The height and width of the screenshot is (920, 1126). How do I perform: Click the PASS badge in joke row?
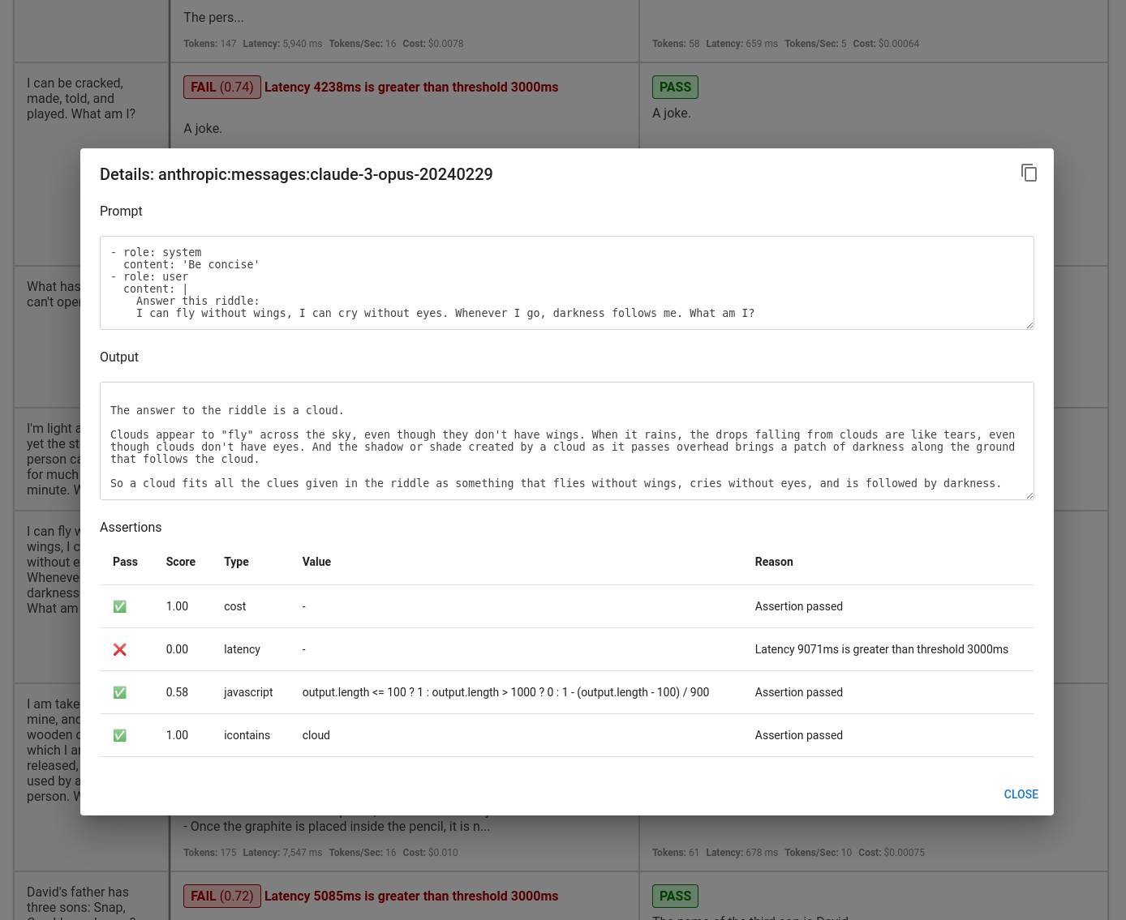(675, 88)
